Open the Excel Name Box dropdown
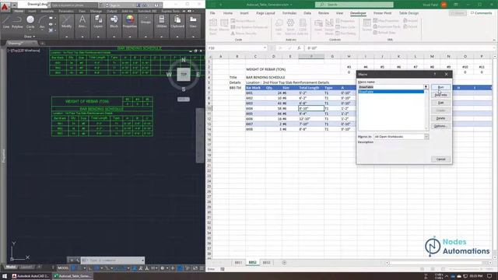Image resolution: width=498 pixels, height=280 pixels. point(265,48)
